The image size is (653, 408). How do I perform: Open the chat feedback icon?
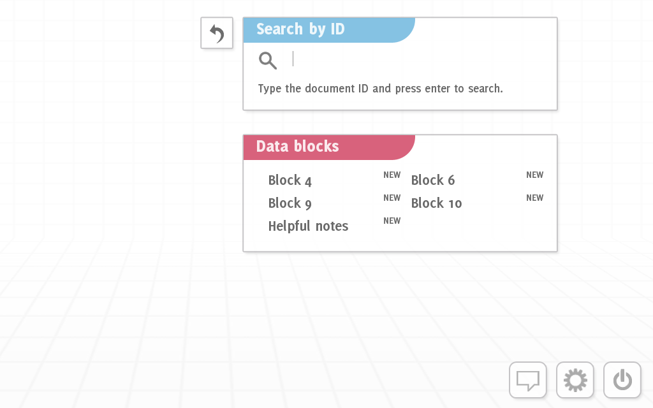pos(527,380)
